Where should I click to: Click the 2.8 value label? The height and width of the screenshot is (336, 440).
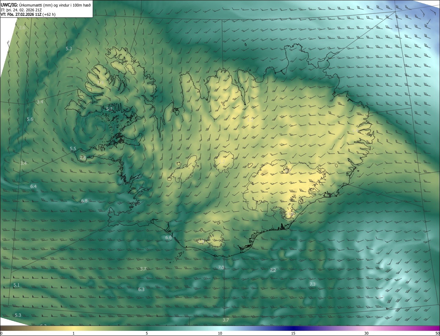click(83, 158)
